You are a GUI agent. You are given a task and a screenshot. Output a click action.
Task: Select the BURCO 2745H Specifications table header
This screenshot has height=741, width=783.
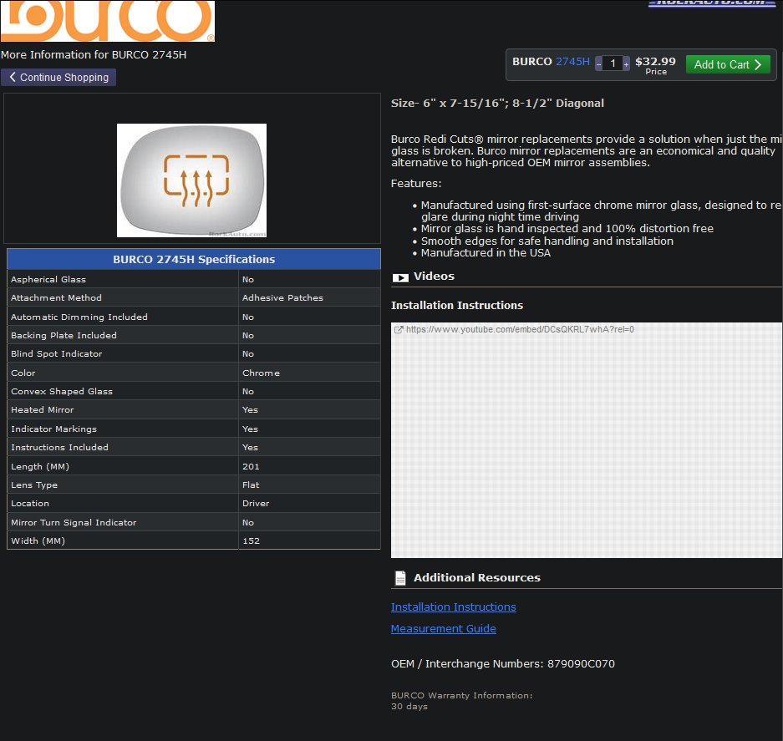pyautogui.click(x=194, y=259)
